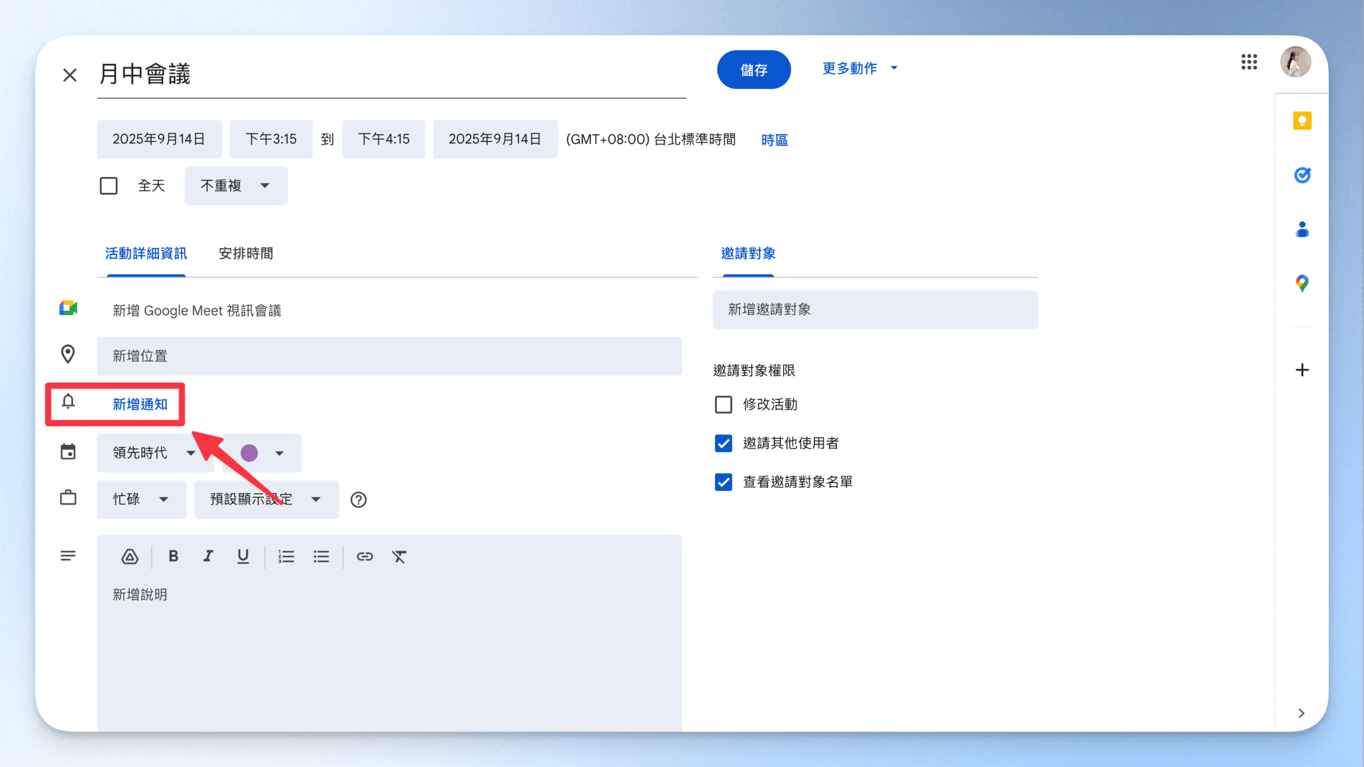Image resolution: width=1364 pixels, height=767 pixels.
Task: Open the Google apps grid launcher
Action: click(x=1248, y=62)
